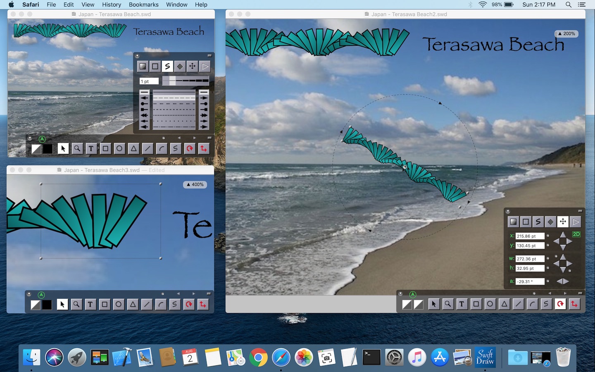Toggle the green arrow indicator in Beach3 toolbar
The height and width of the screenshot is (372, 595).
tap(41, 295)
